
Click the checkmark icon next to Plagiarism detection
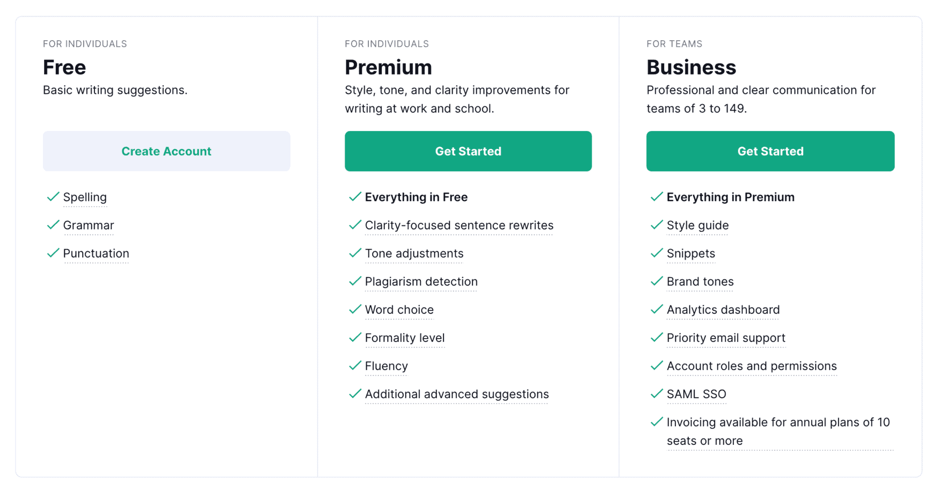[354, 281]
